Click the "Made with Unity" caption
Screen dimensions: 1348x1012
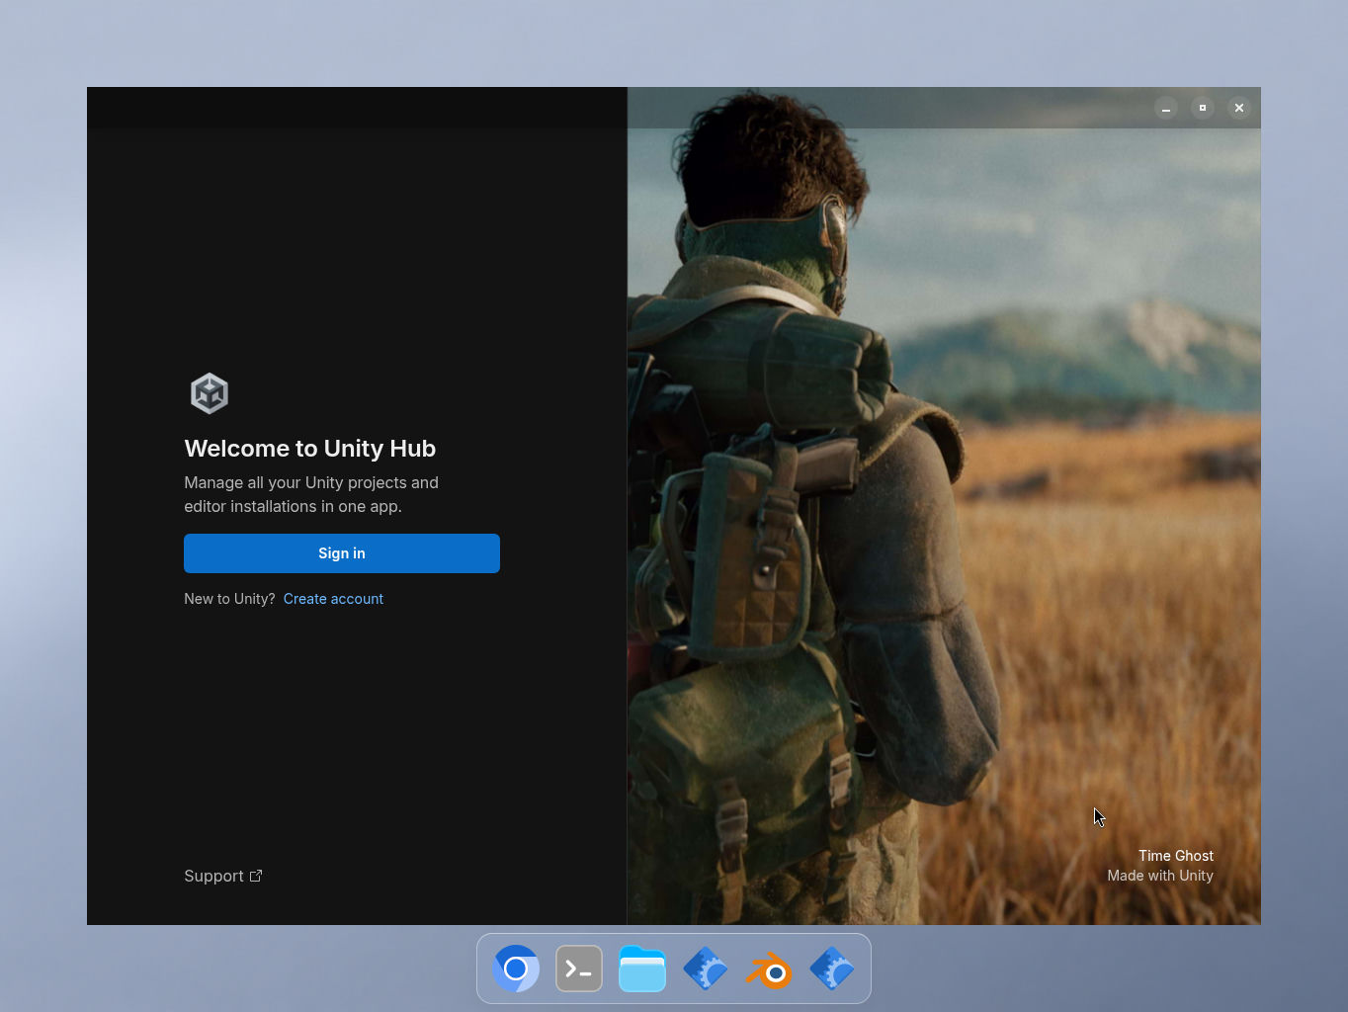(x=1160, y=876)
